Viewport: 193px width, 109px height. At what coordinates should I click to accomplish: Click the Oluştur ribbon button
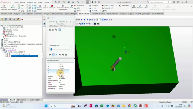coord(45,7)
